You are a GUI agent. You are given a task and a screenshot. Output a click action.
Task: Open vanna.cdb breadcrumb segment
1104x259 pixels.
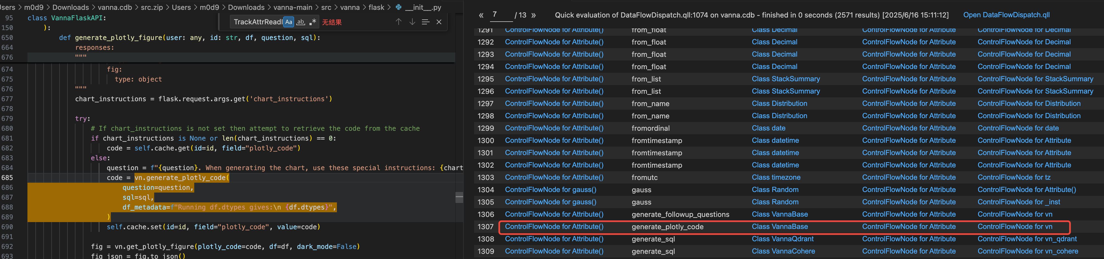tap(115, 7)
